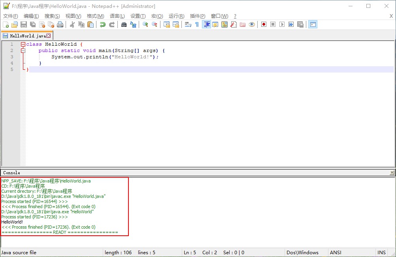The width and height of the screenshot is (396, 257).
Task: Open the 运行(R) menu
Action: (x=177, y=16)
